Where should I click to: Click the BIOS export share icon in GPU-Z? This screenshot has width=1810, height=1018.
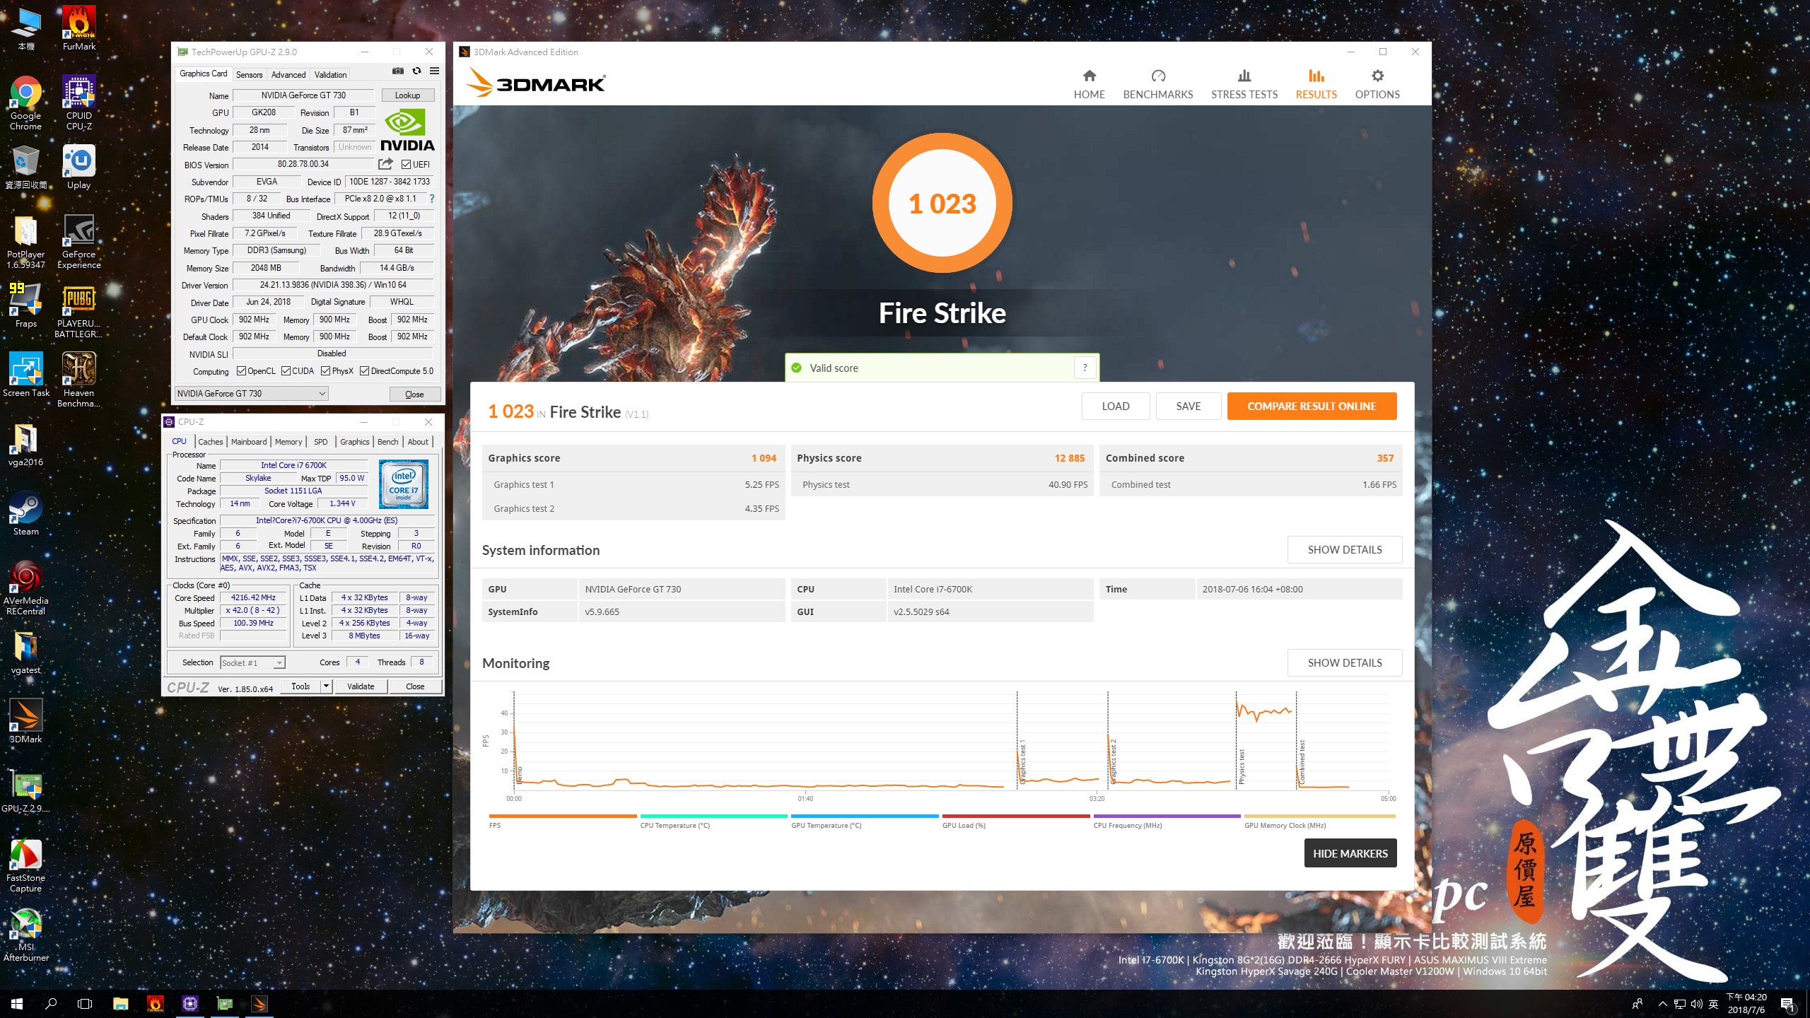[385, 164]
